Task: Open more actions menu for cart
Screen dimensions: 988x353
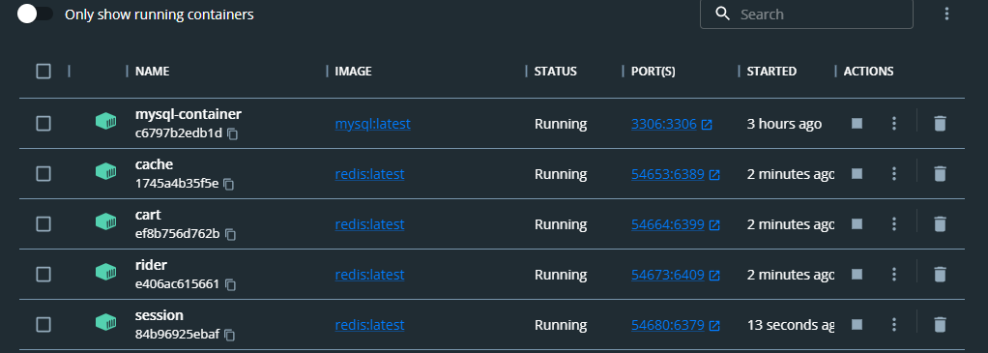Action: pos(893,223)
